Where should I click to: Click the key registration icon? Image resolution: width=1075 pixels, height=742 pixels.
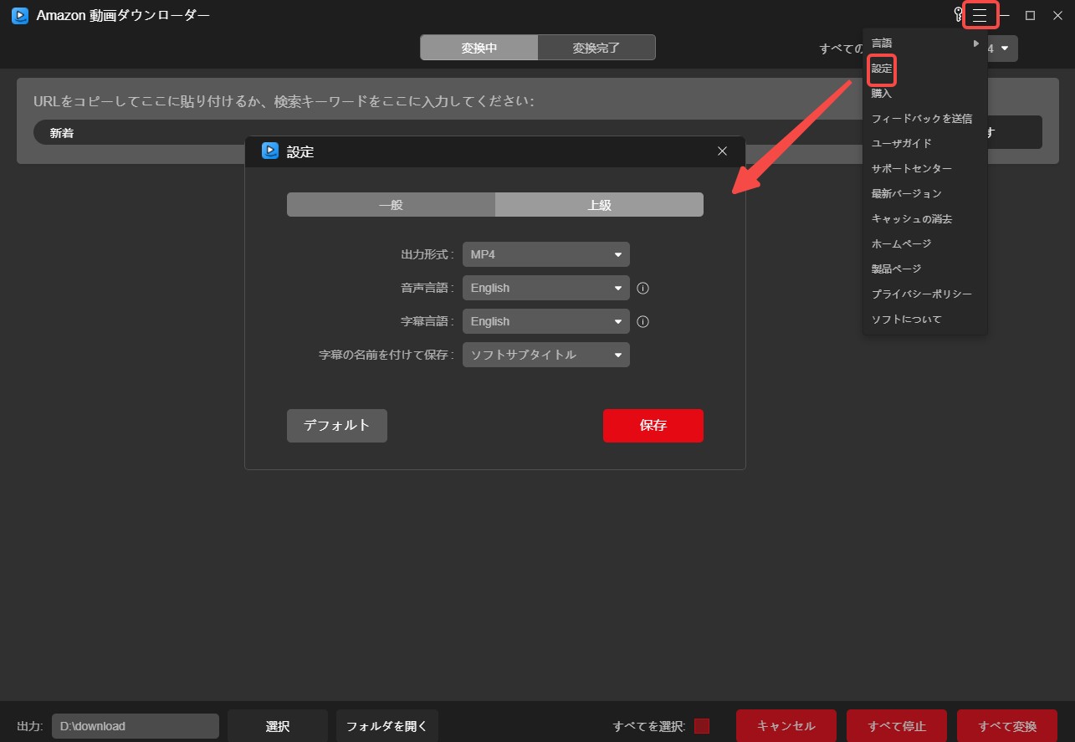coord(959,15)
